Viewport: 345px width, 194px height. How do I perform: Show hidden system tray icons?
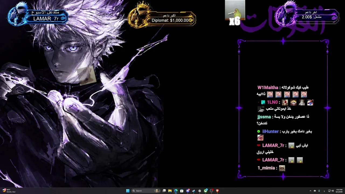tap(310, 191)
